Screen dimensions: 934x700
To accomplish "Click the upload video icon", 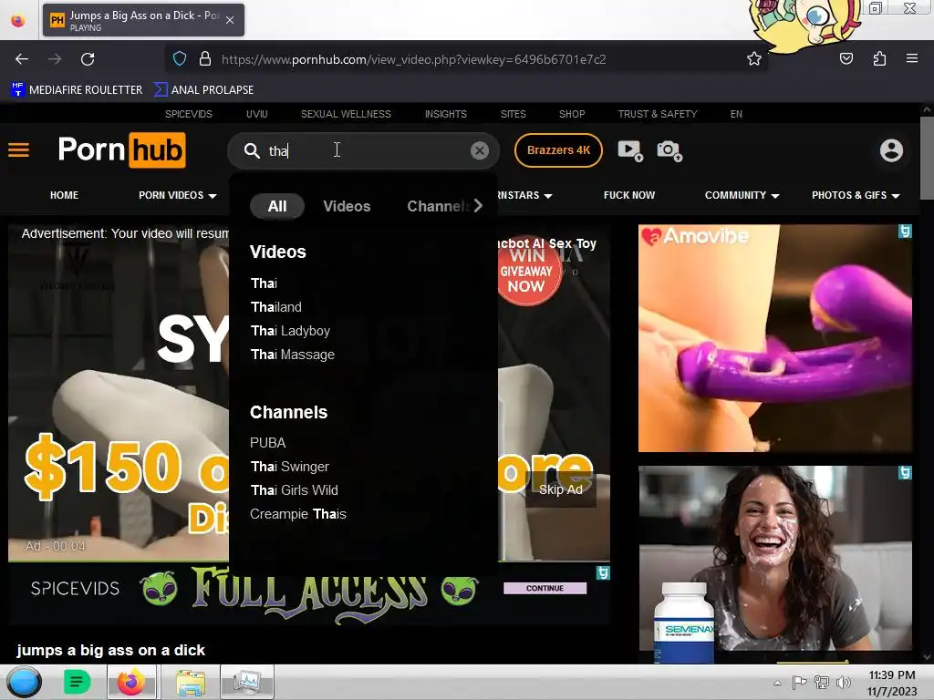I will [x=630, y=150].
